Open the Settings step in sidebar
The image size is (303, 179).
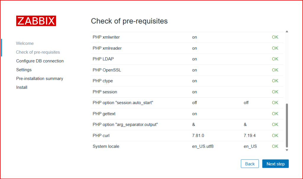[24, 70]
